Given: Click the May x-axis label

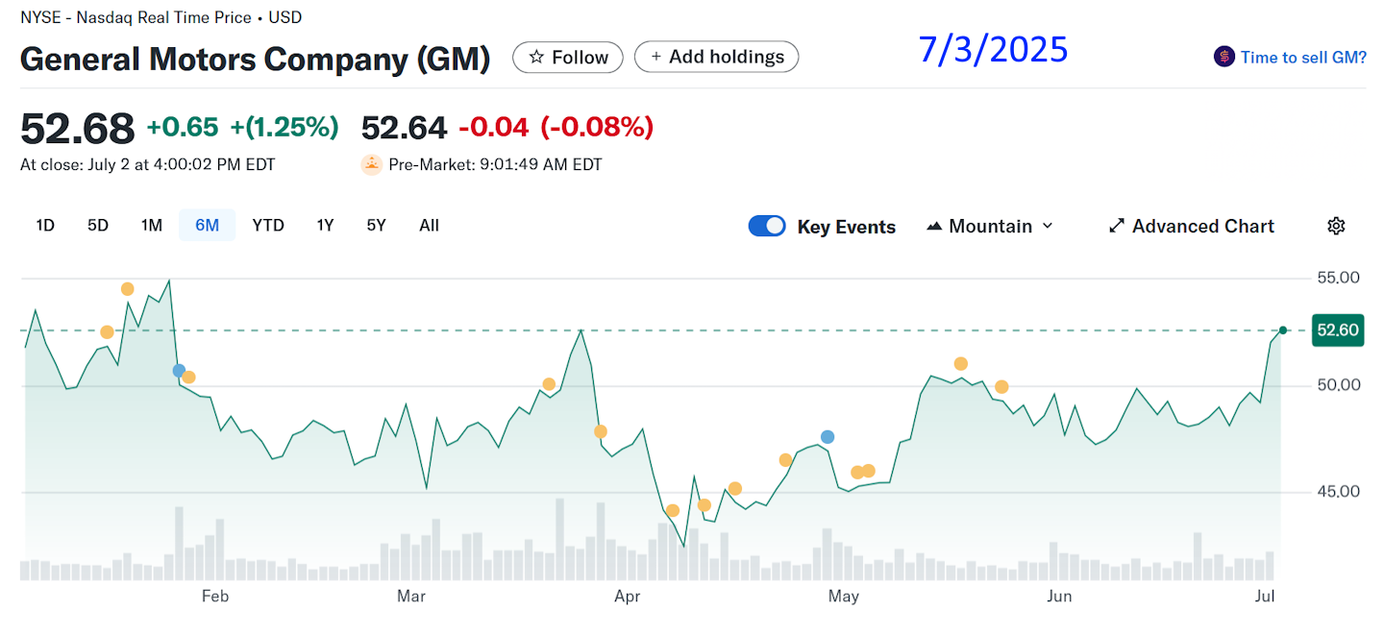Looking at the screenshot, I should (843, 597).
